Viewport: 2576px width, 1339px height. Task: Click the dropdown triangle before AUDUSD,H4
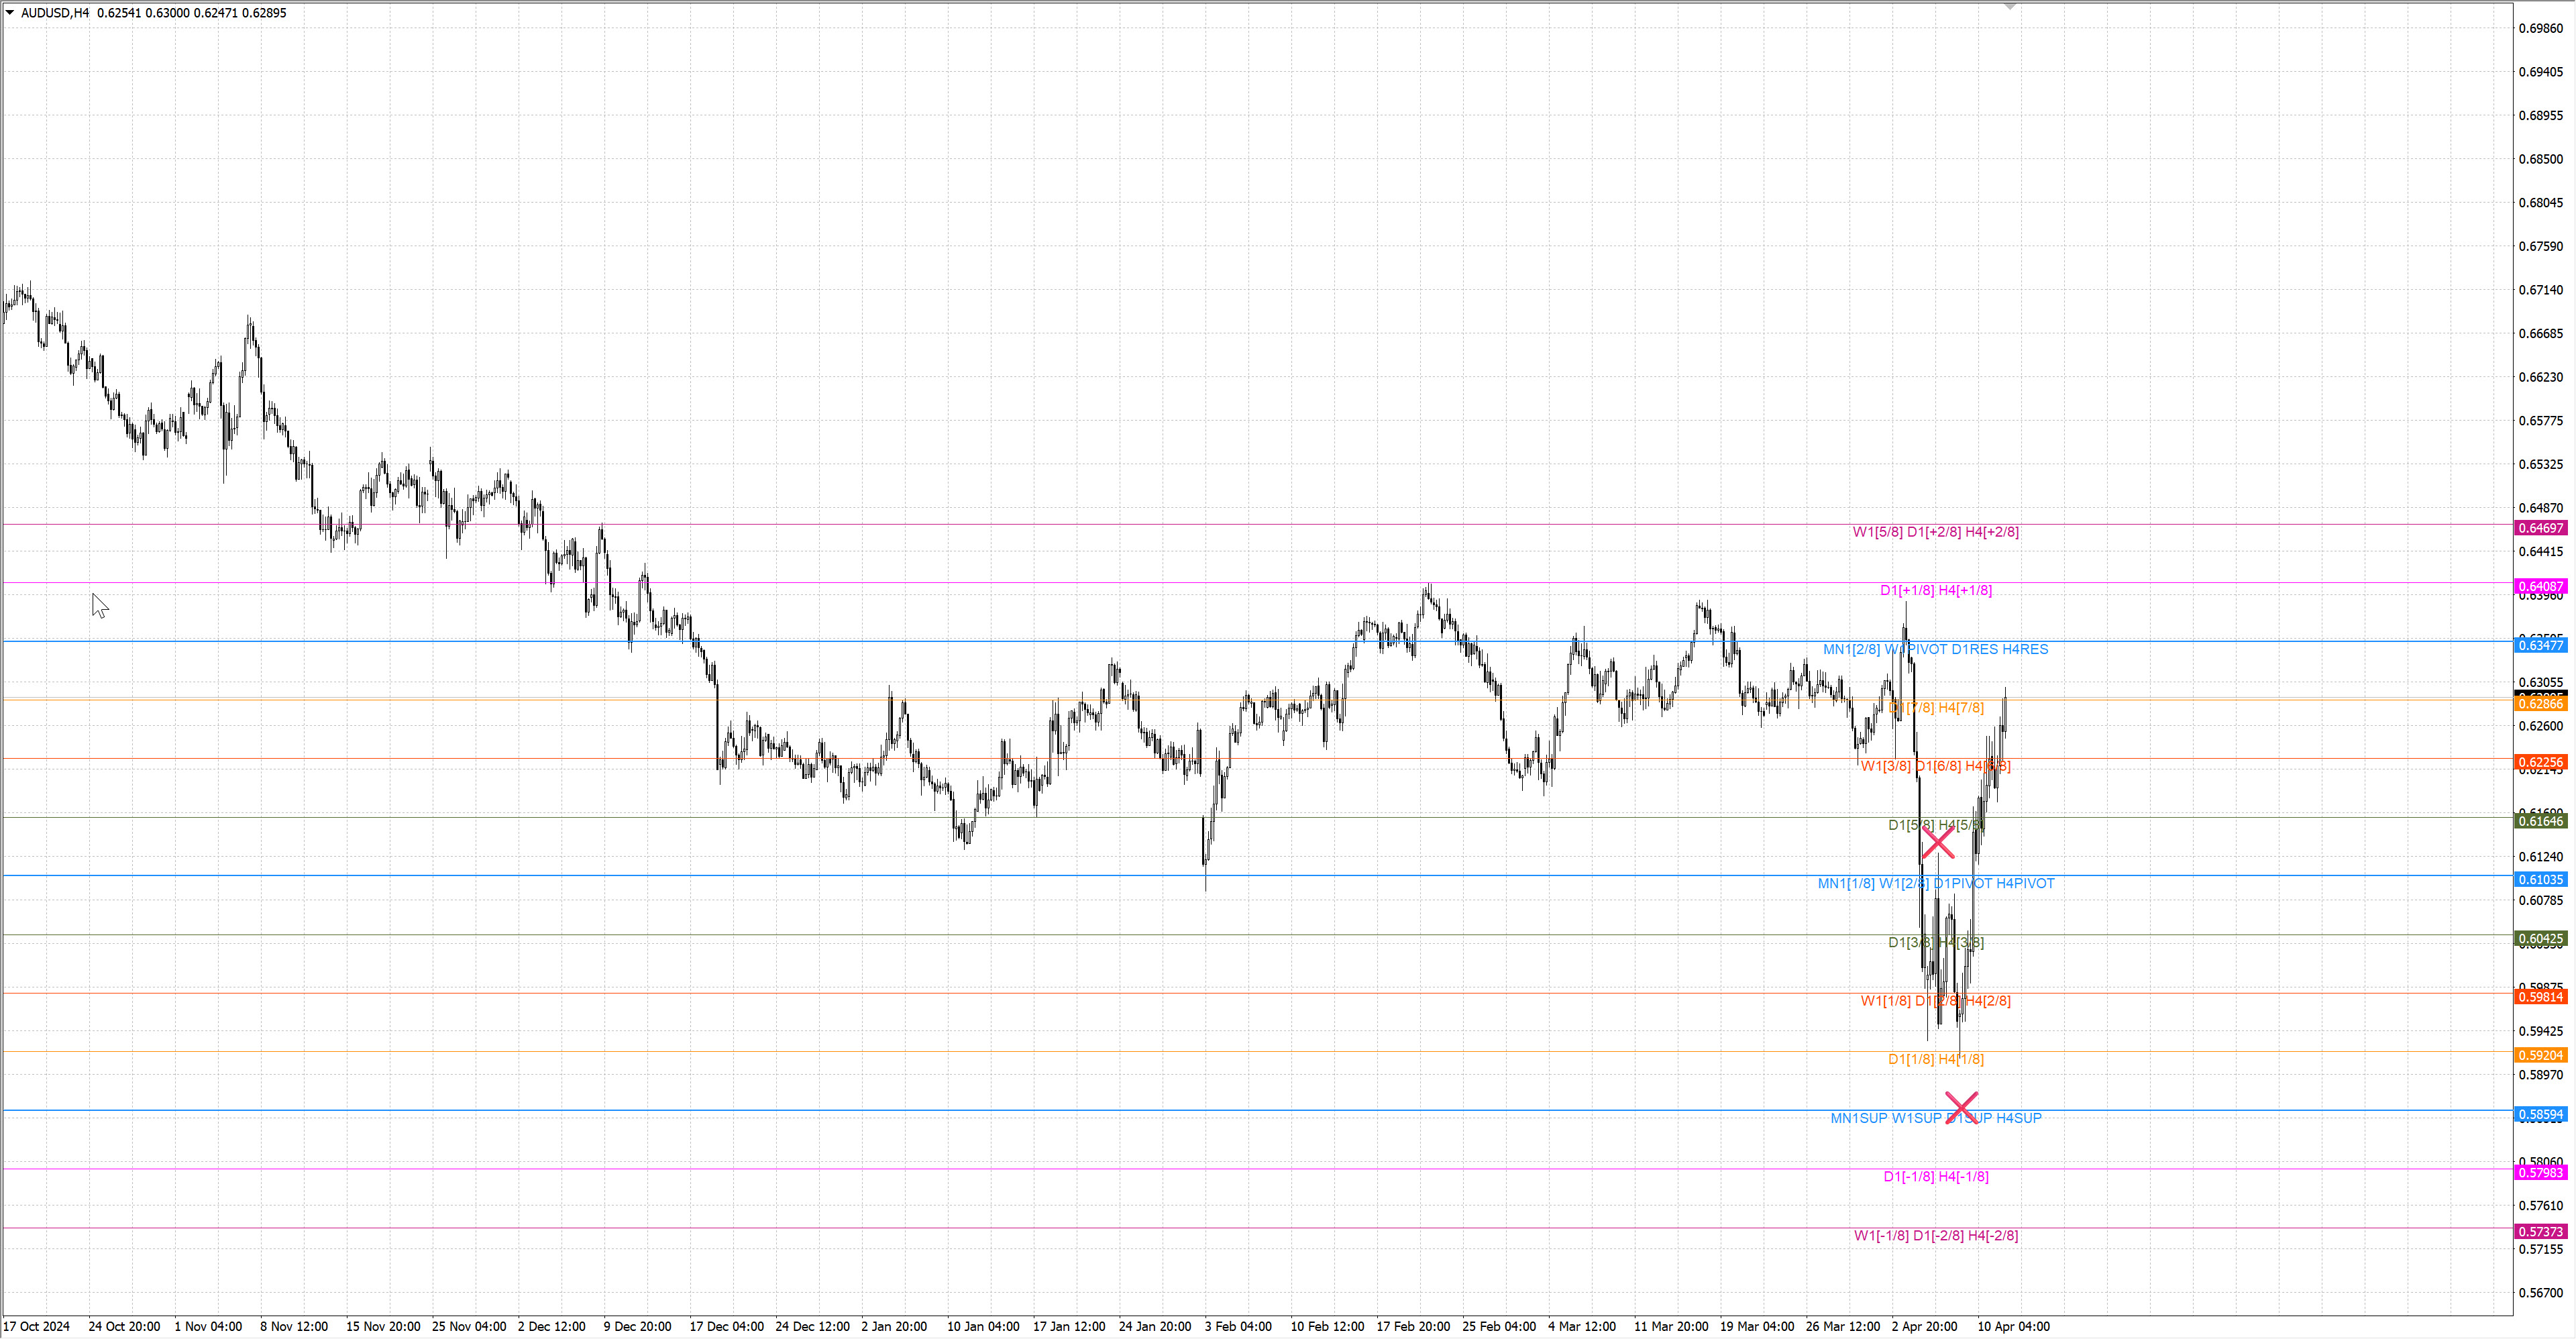[10, 13]
